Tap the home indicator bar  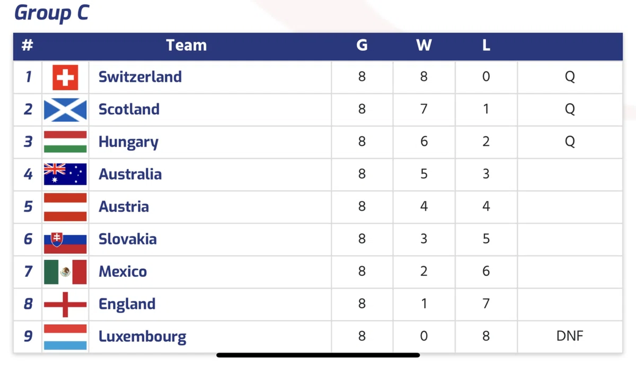click(x=318, y=355)
